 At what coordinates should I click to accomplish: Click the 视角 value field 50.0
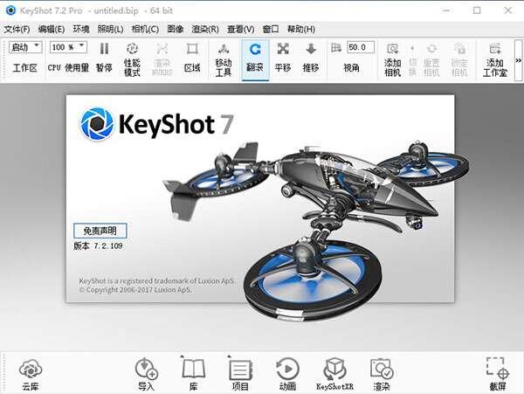361,47
